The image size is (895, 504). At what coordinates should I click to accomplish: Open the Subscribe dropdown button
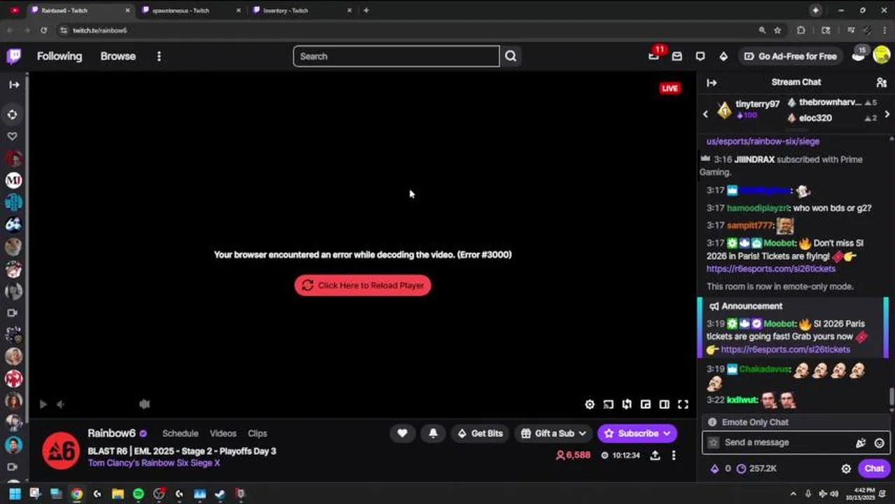point(637,433)
